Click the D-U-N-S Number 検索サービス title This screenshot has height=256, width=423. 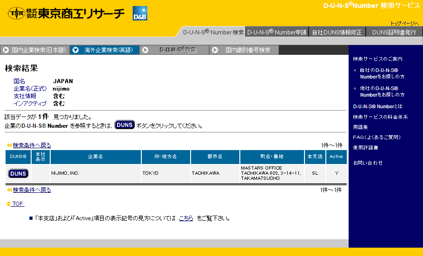[x=371, y=5]
